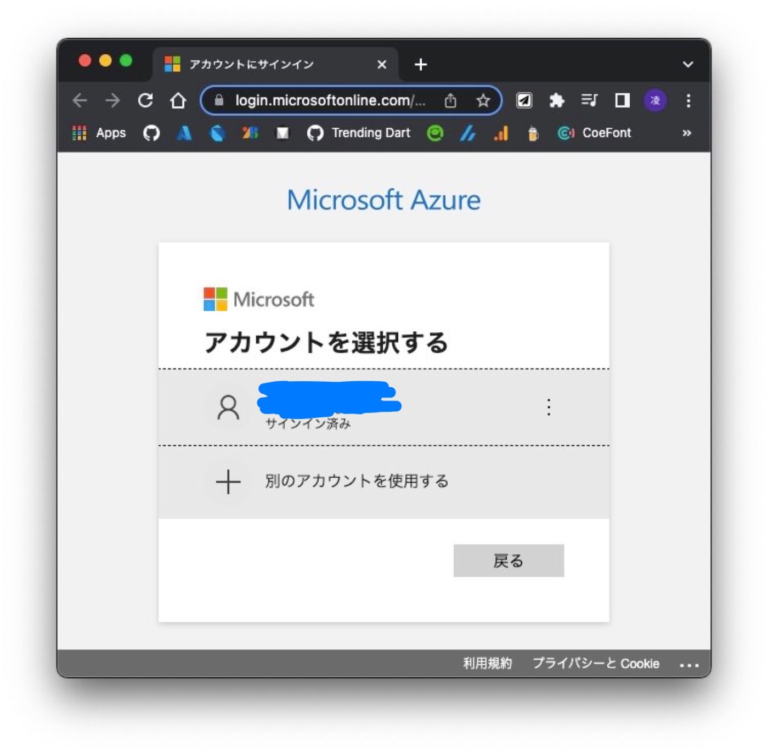This screenshot has height=753, width=768.
Task: Click the share icon in address bar
Action: [450, 100]
